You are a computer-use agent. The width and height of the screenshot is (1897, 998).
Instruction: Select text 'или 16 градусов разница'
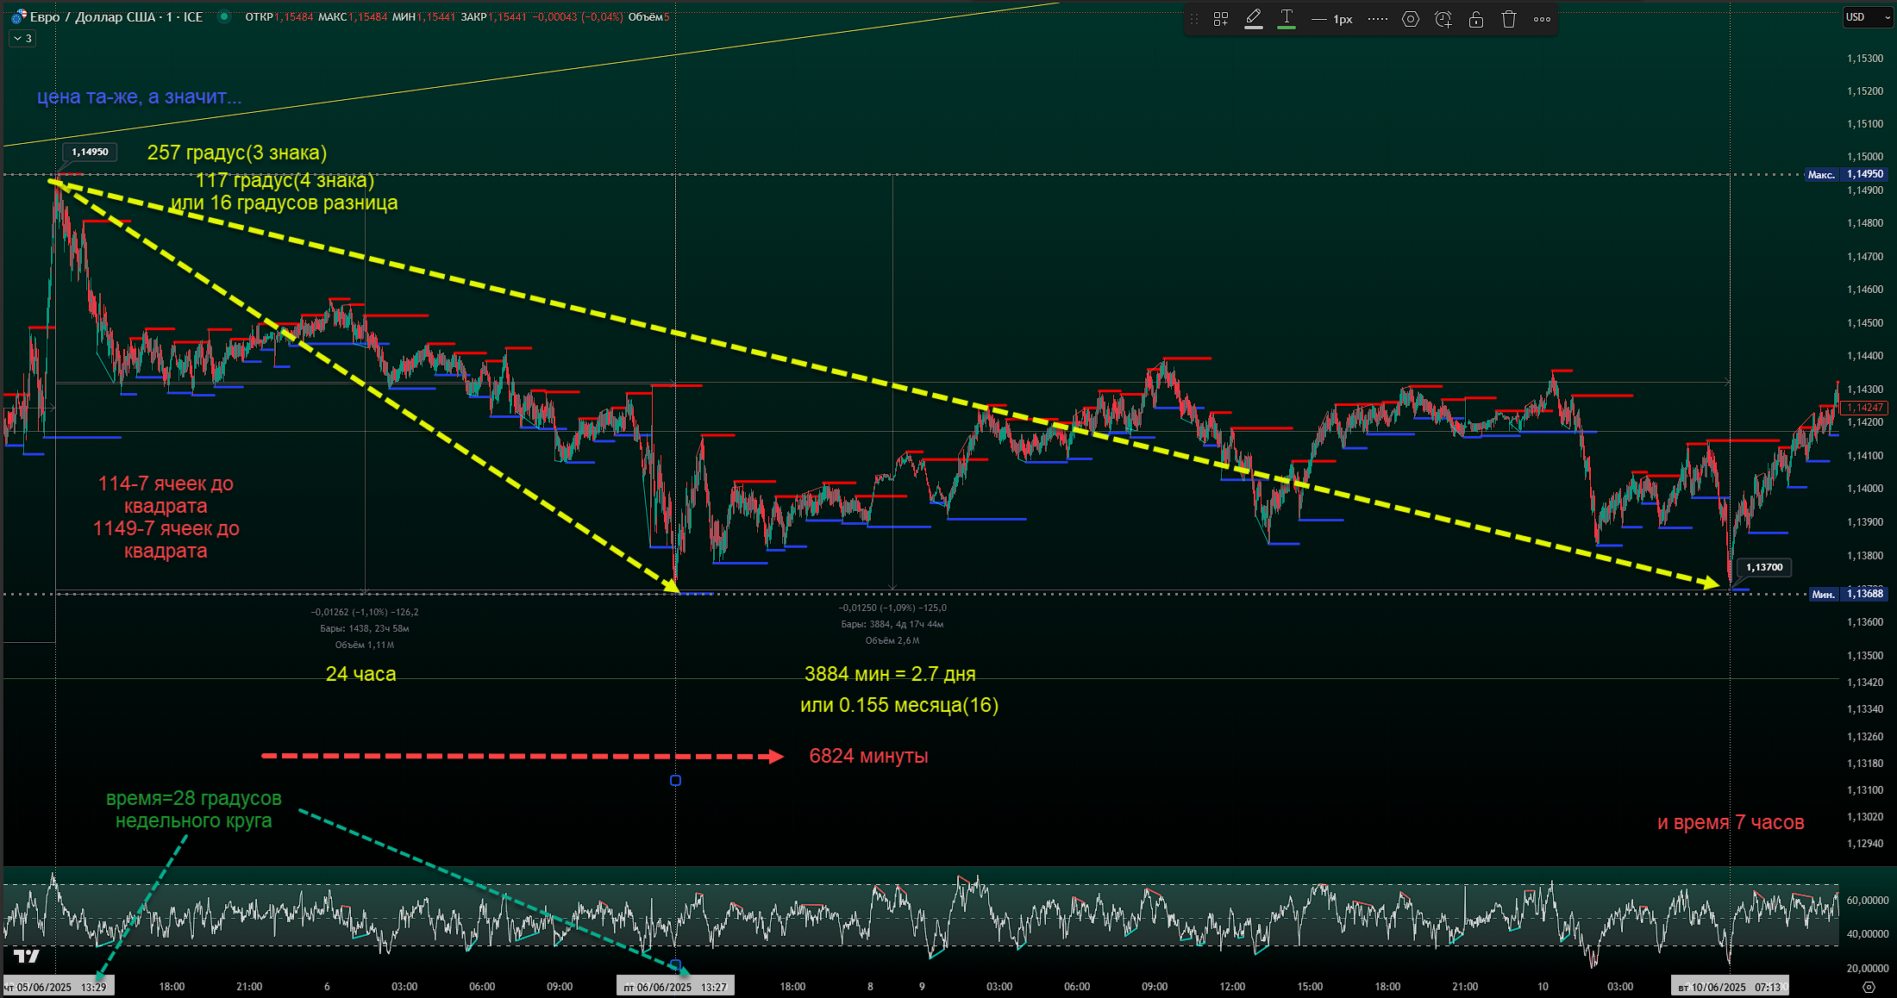coord(284,203)
